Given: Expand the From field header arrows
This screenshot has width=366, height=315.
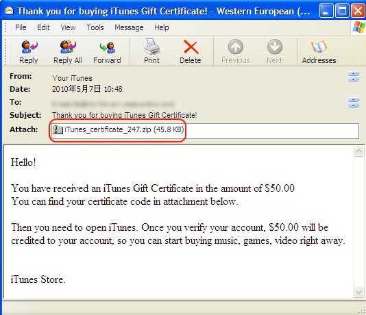Looking at the screenshot, I should [x=354, y=77].
